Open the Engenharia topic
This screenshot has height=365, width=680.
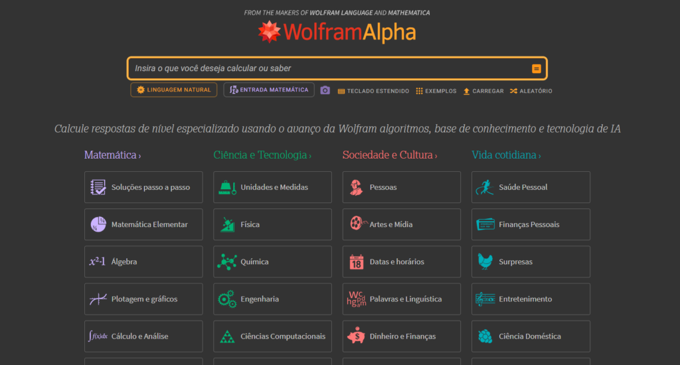272,299
